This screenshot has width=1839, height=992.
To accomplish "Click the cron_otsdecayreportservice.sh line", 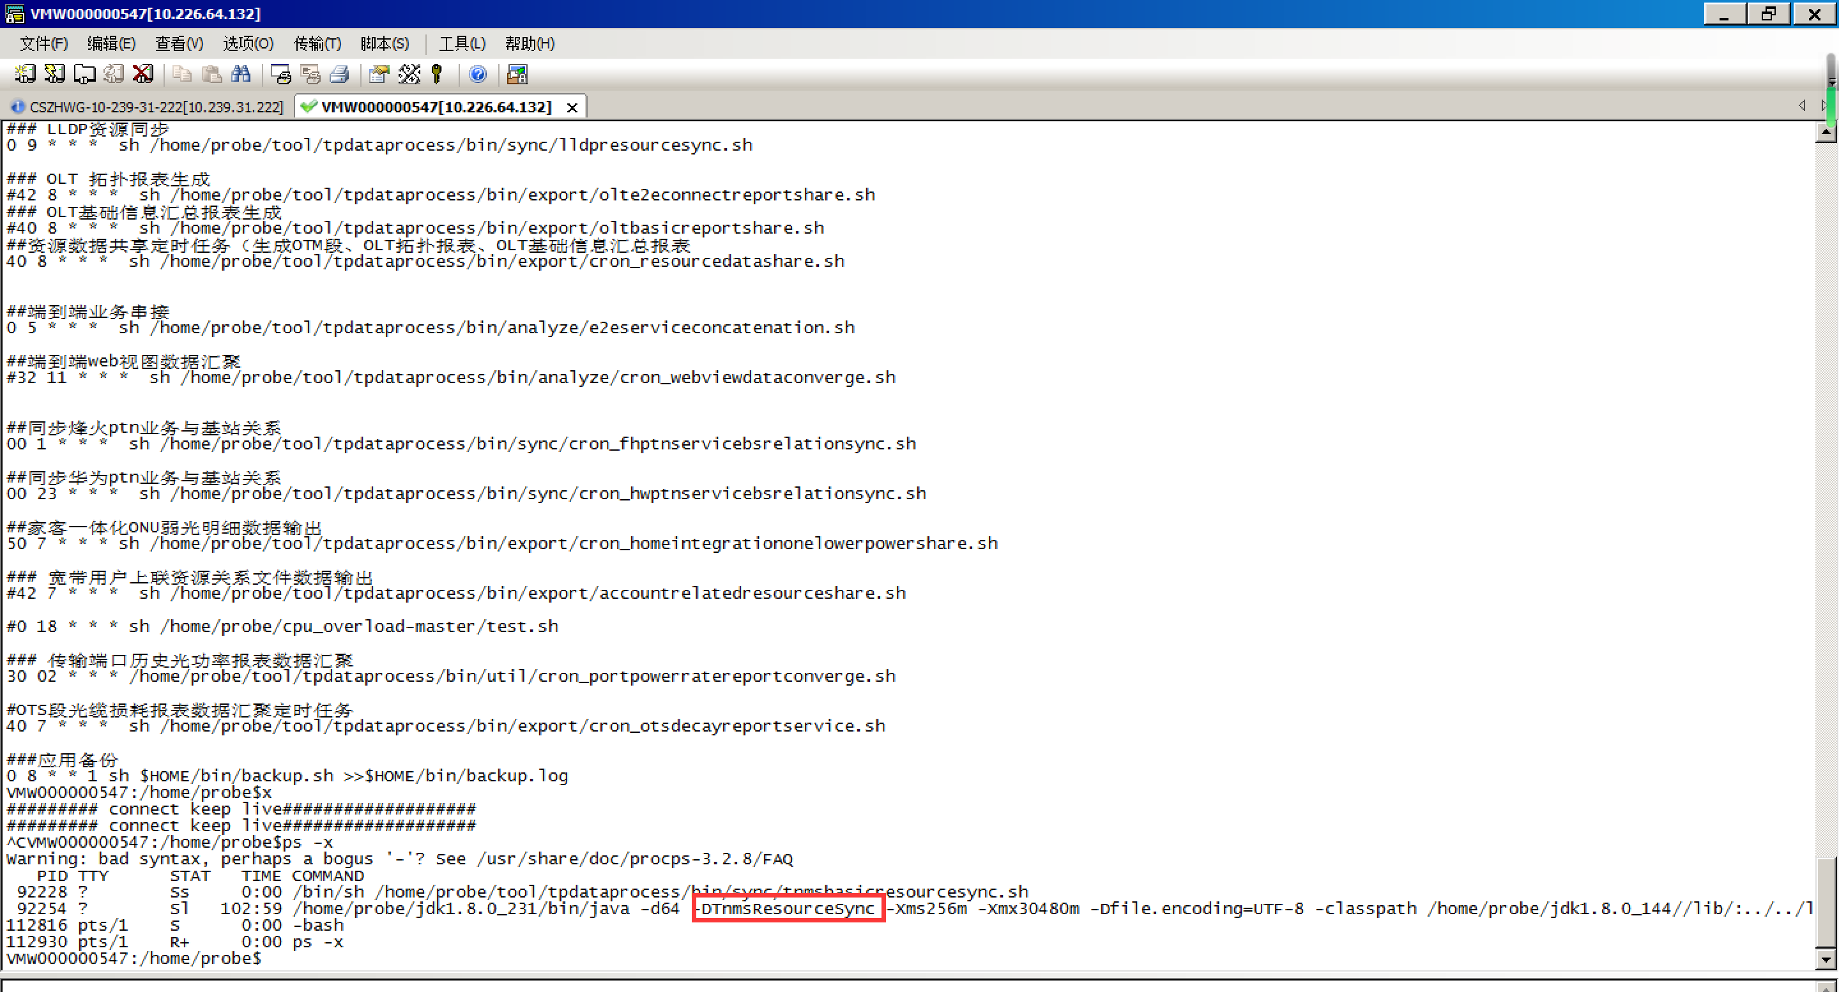I will 445,726.
